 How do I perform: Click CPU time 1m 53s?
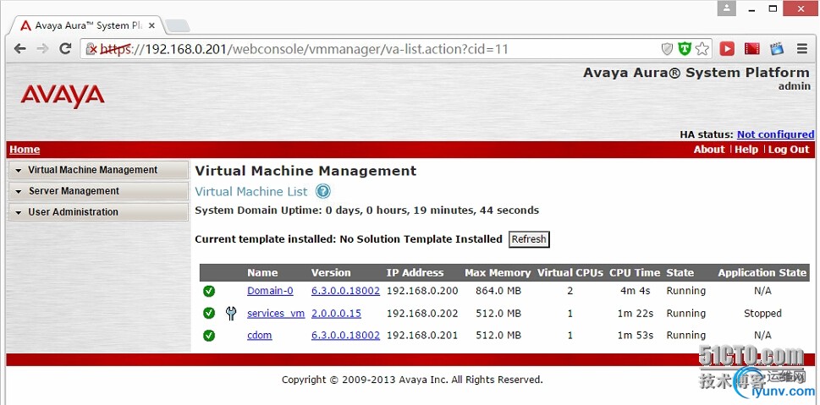636,336
